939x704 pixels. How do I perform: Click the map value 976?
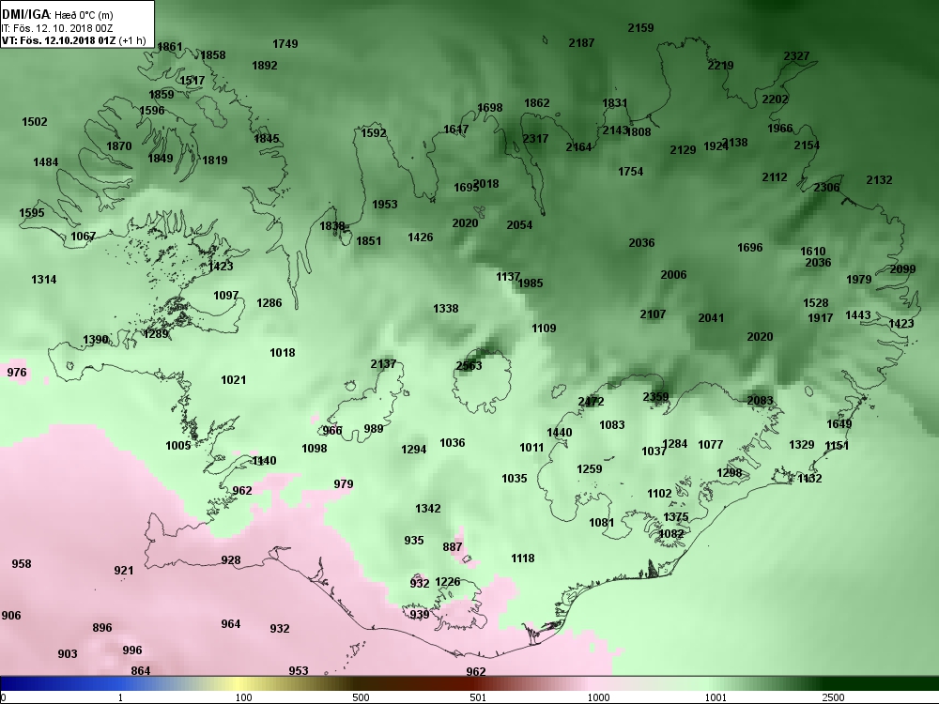[17, 373]
